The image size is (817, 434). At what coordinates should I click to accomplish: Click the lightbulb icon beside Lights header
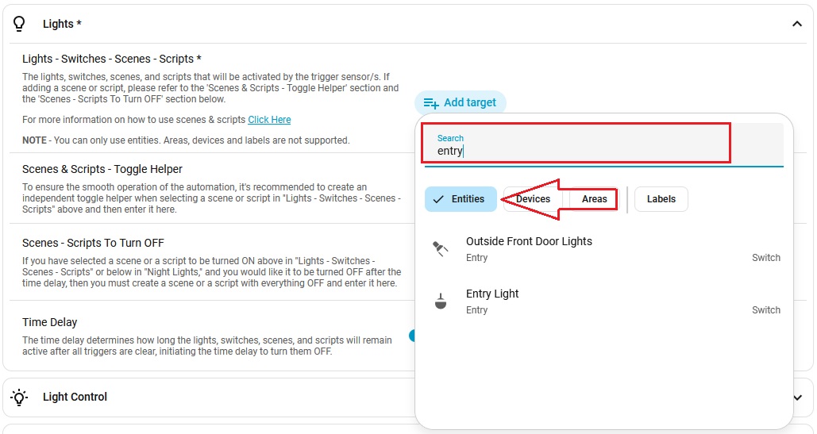coord(20,24)
